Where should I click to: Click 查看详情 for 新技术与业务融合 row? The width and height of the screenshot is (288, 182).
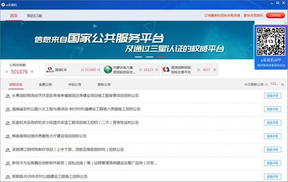[x=272, y=163]
